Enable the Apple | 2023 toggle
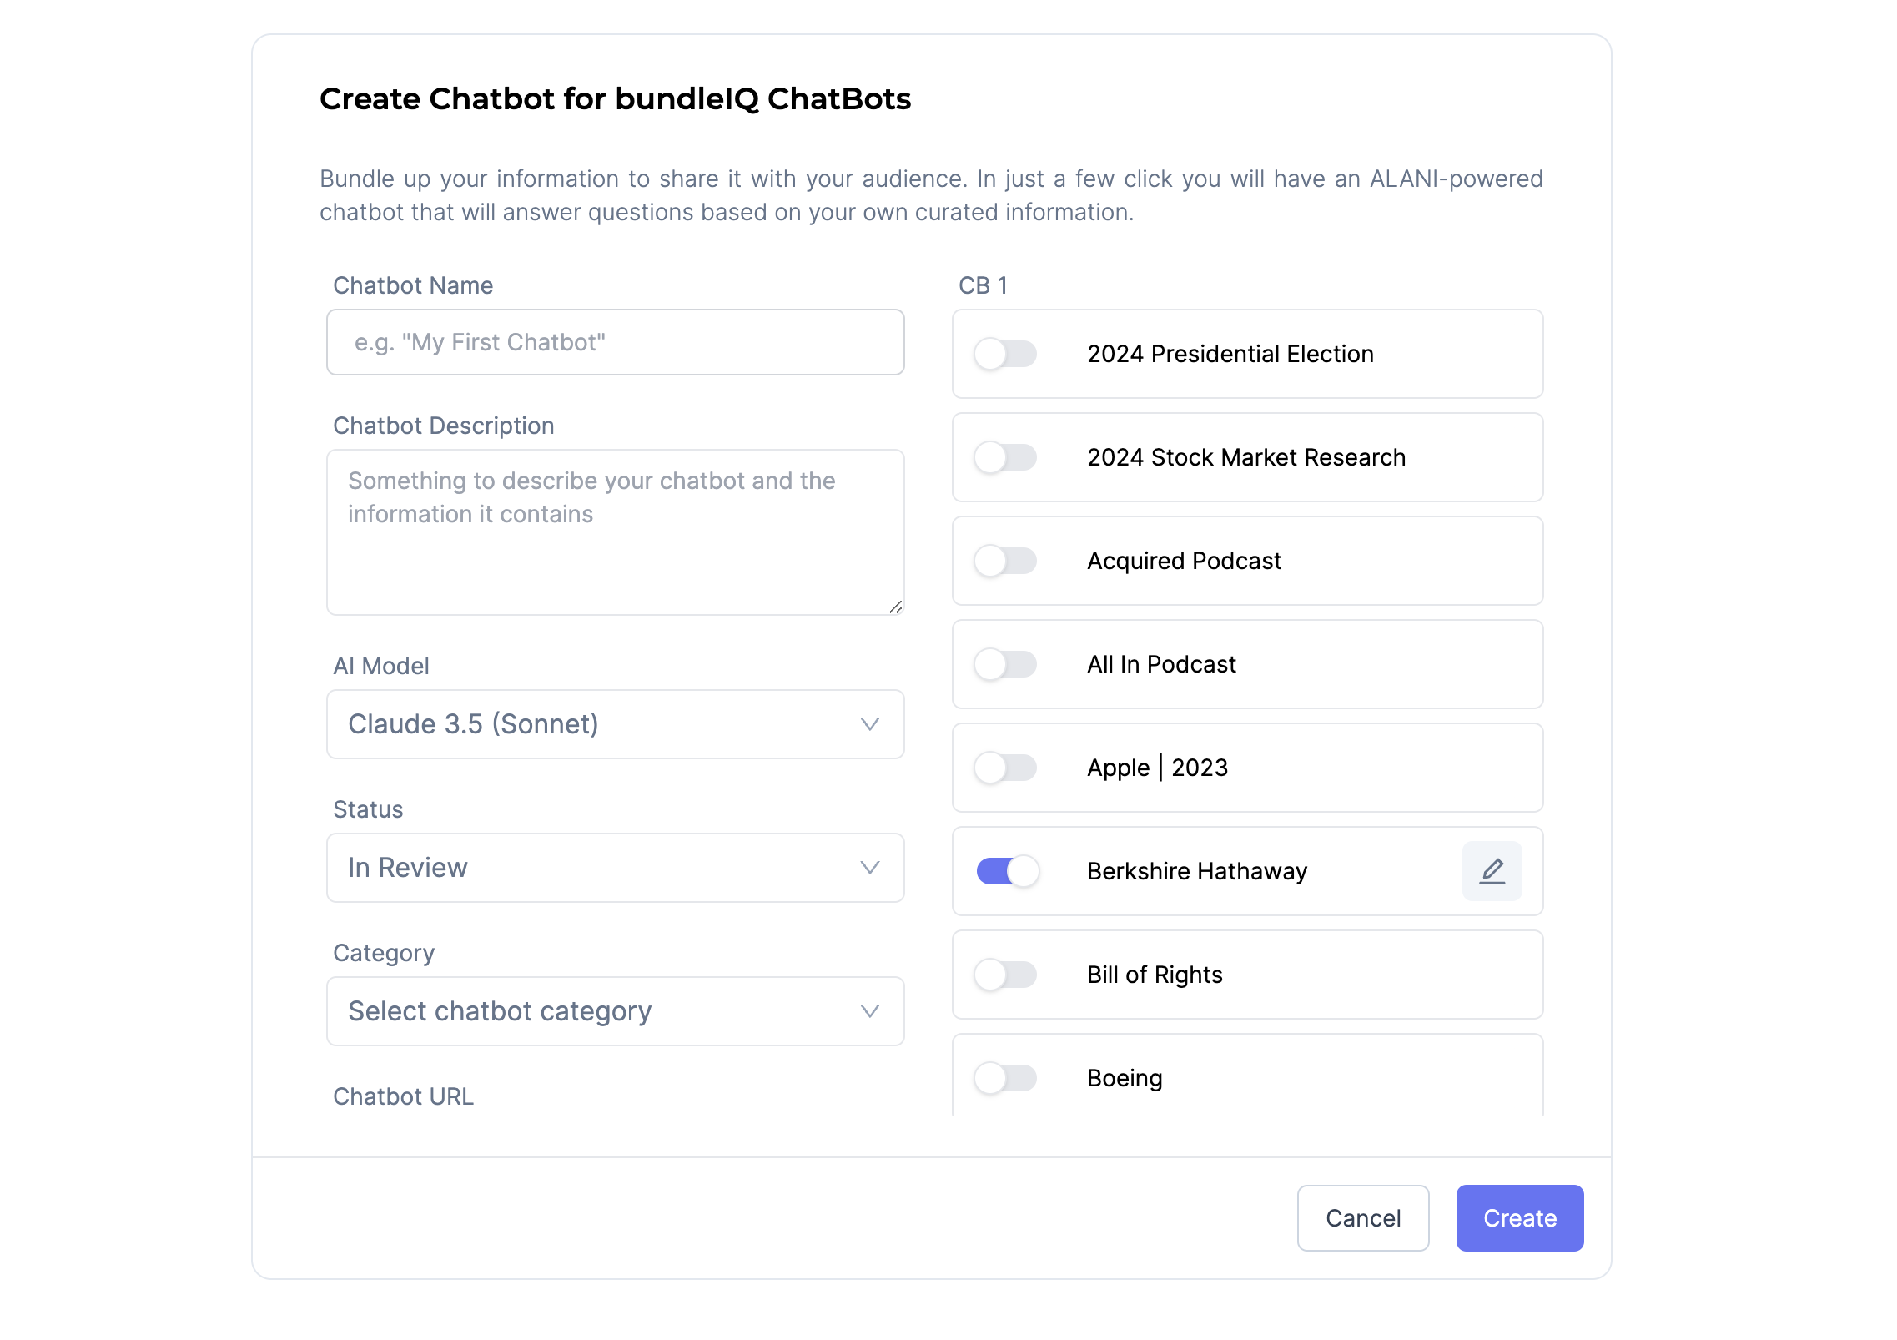Screen dimensions: 1897x1340 [1005, 768]
